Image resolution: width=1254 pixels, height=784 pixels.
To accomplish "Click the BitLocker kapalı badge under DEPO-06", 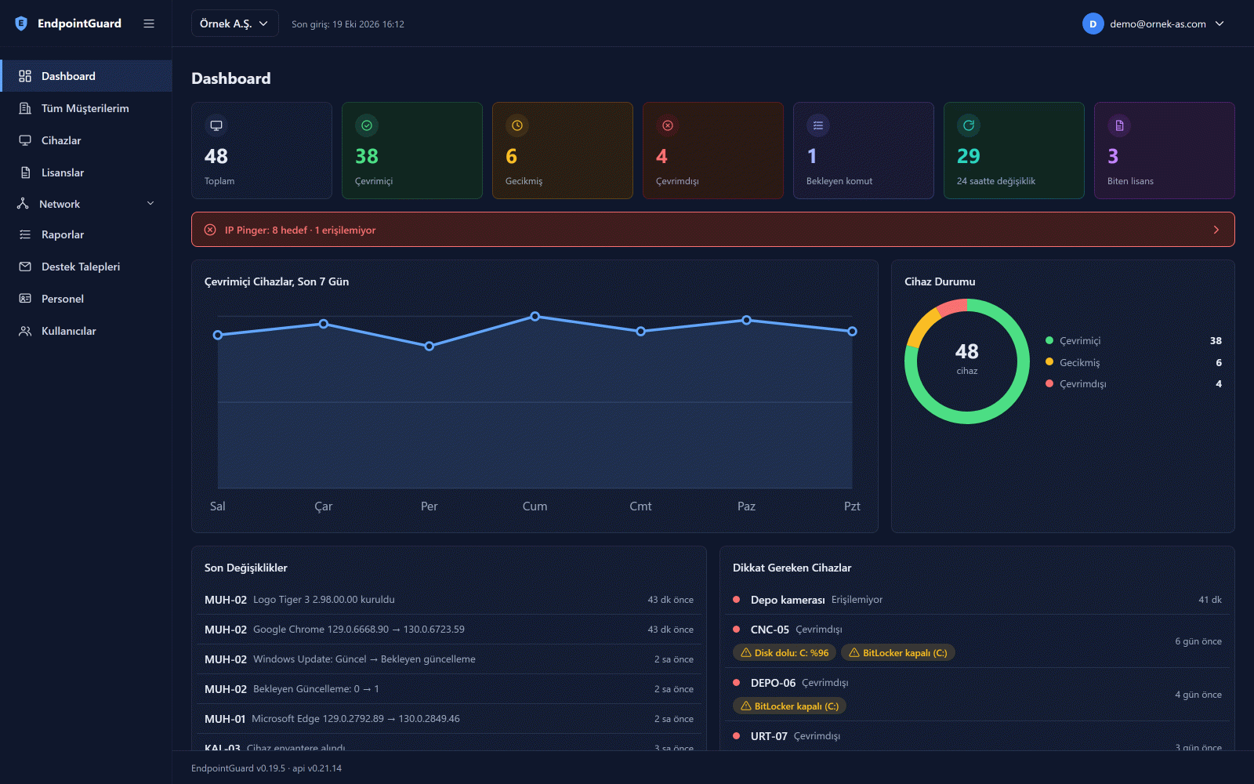I will 789,706.
